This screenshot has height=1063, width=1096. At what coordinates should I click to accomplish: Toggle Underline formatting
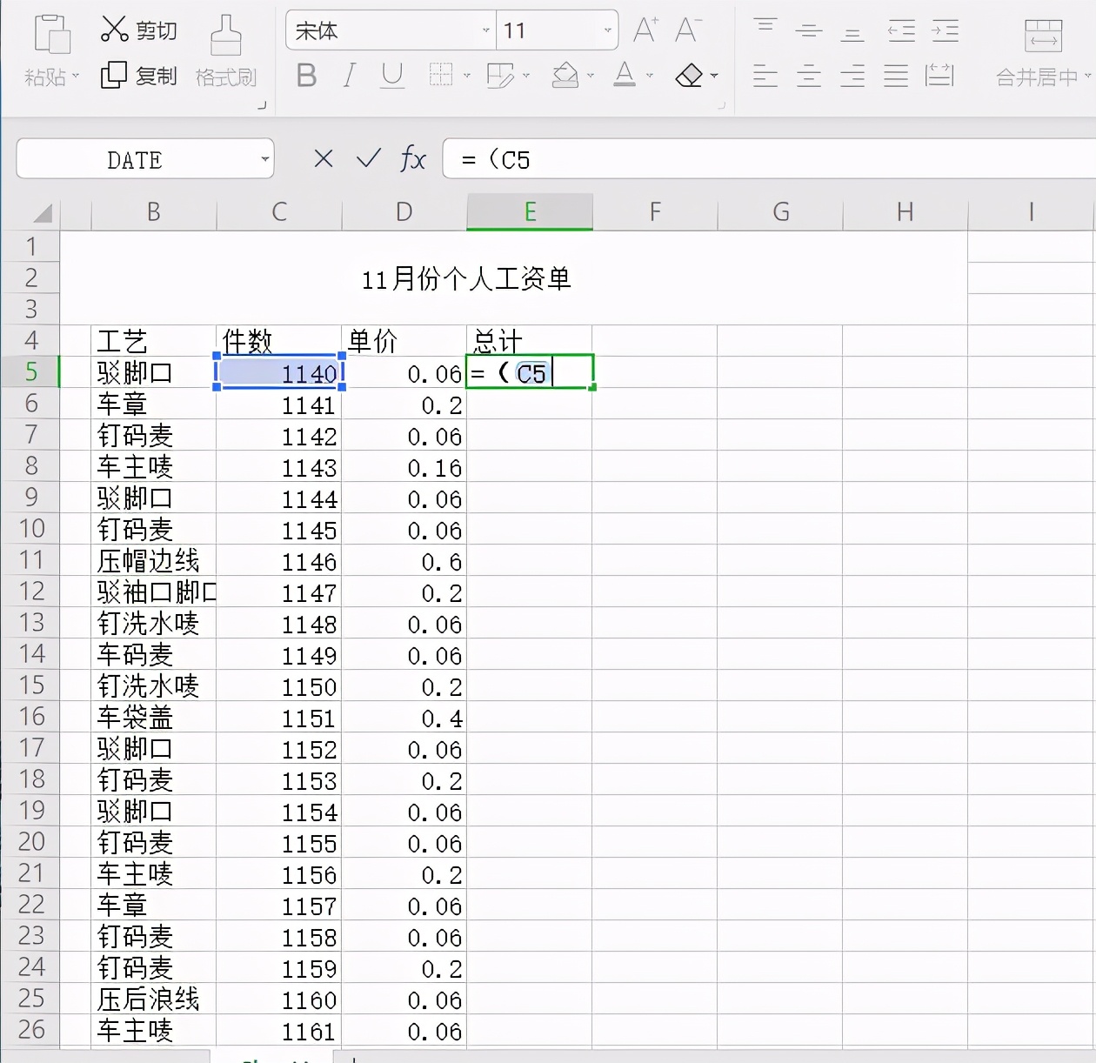click(x=392, y=76)
